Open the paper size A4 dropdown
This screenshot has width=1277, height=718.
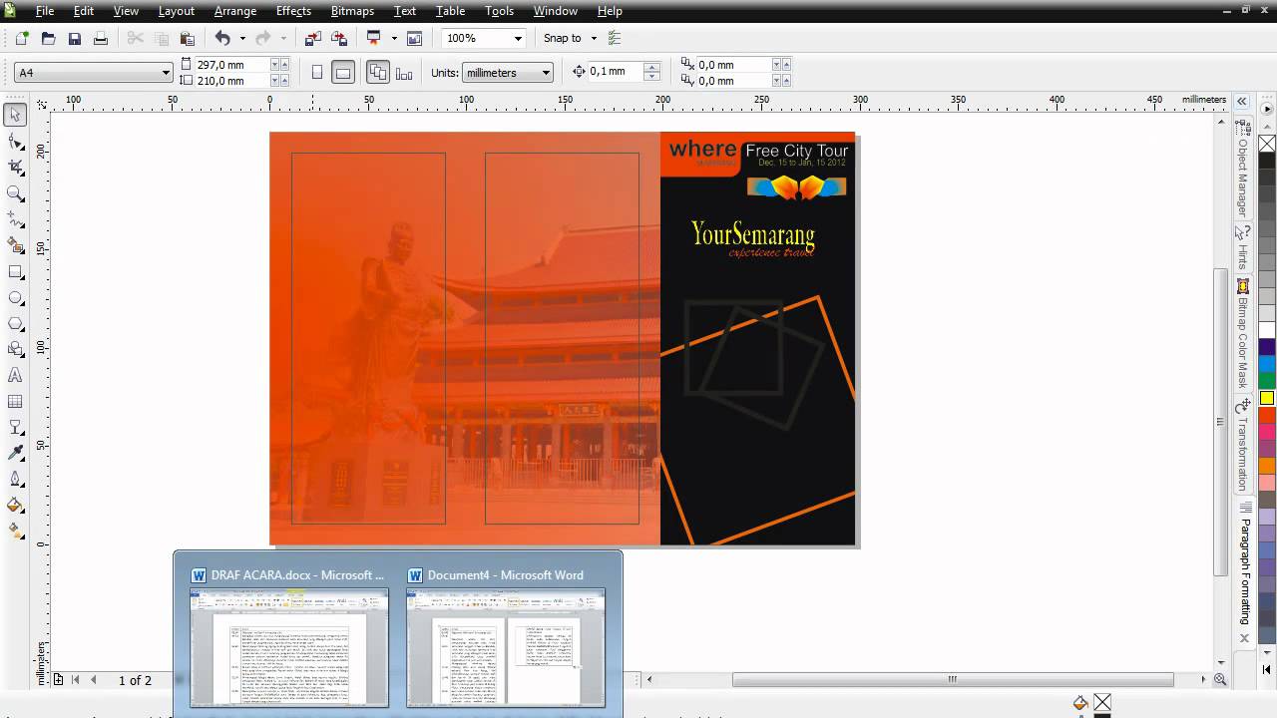[166, 73]
